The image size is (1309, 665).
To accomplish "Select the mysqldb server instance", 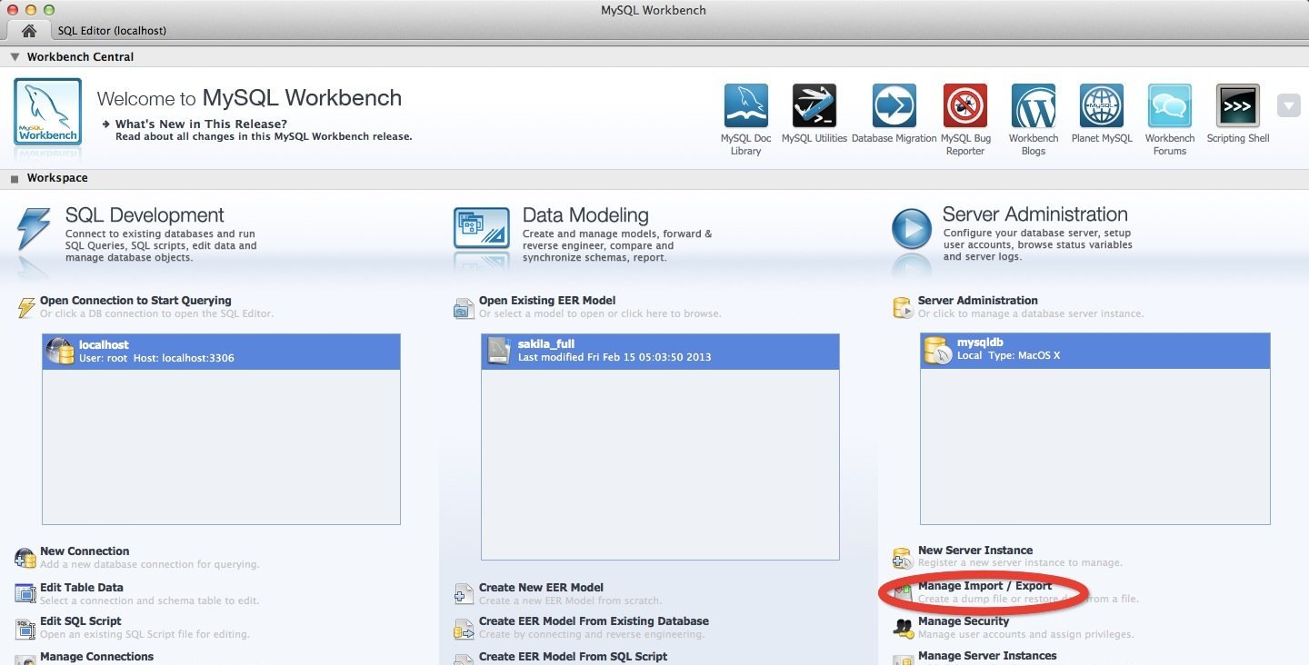I will point(1095,350).
